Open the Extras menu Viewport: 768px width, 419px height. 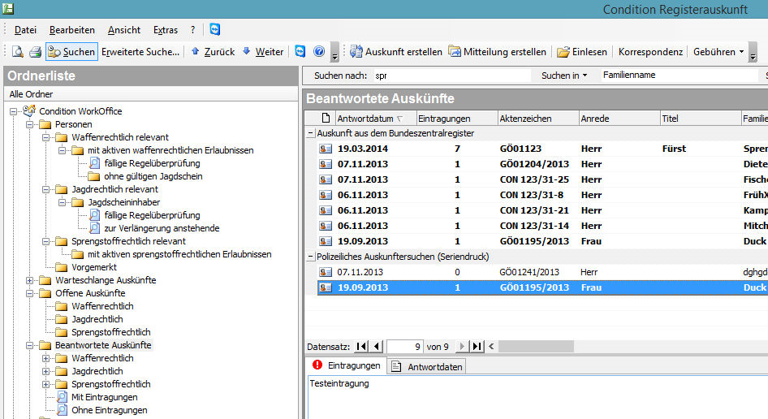point(165,30)
